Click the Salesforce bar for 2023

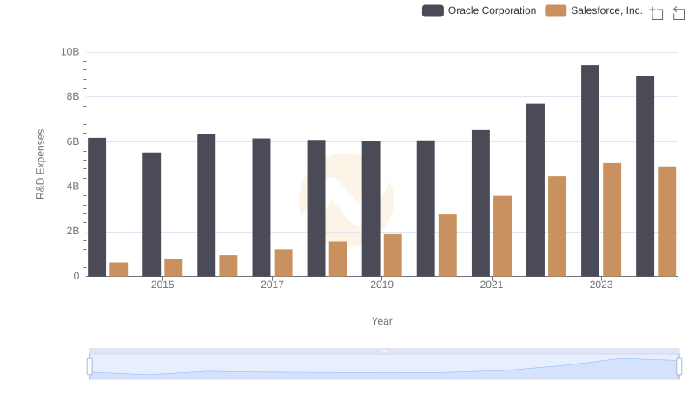(x=612, y=220)
